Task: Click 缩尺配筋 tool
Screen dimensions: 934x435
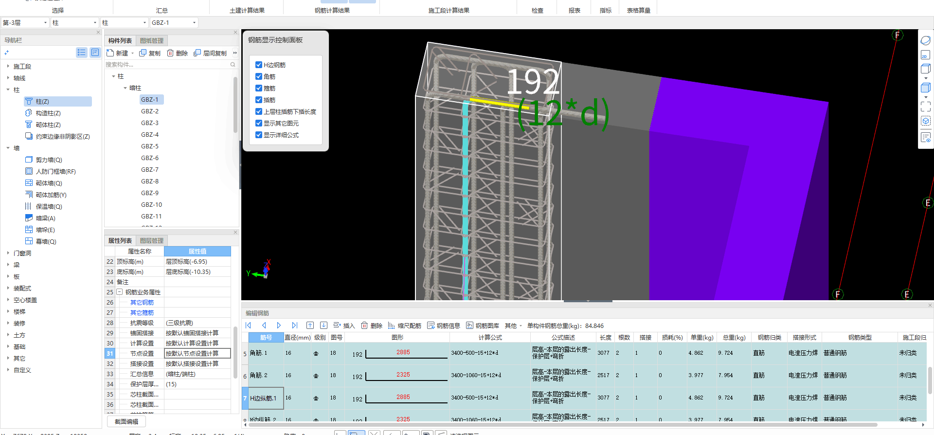Action: (405, 326)
